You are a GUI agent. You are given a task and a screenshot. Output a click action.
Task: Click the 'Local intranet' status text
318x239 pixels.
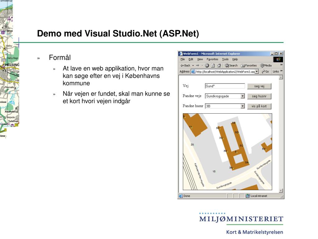tap(259, 196)
